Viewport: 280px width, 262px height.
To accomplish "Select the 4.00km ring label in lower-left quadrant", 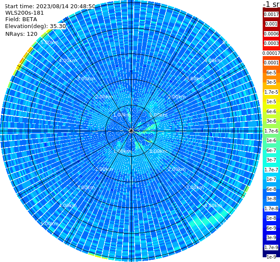I will click(68, 205).
